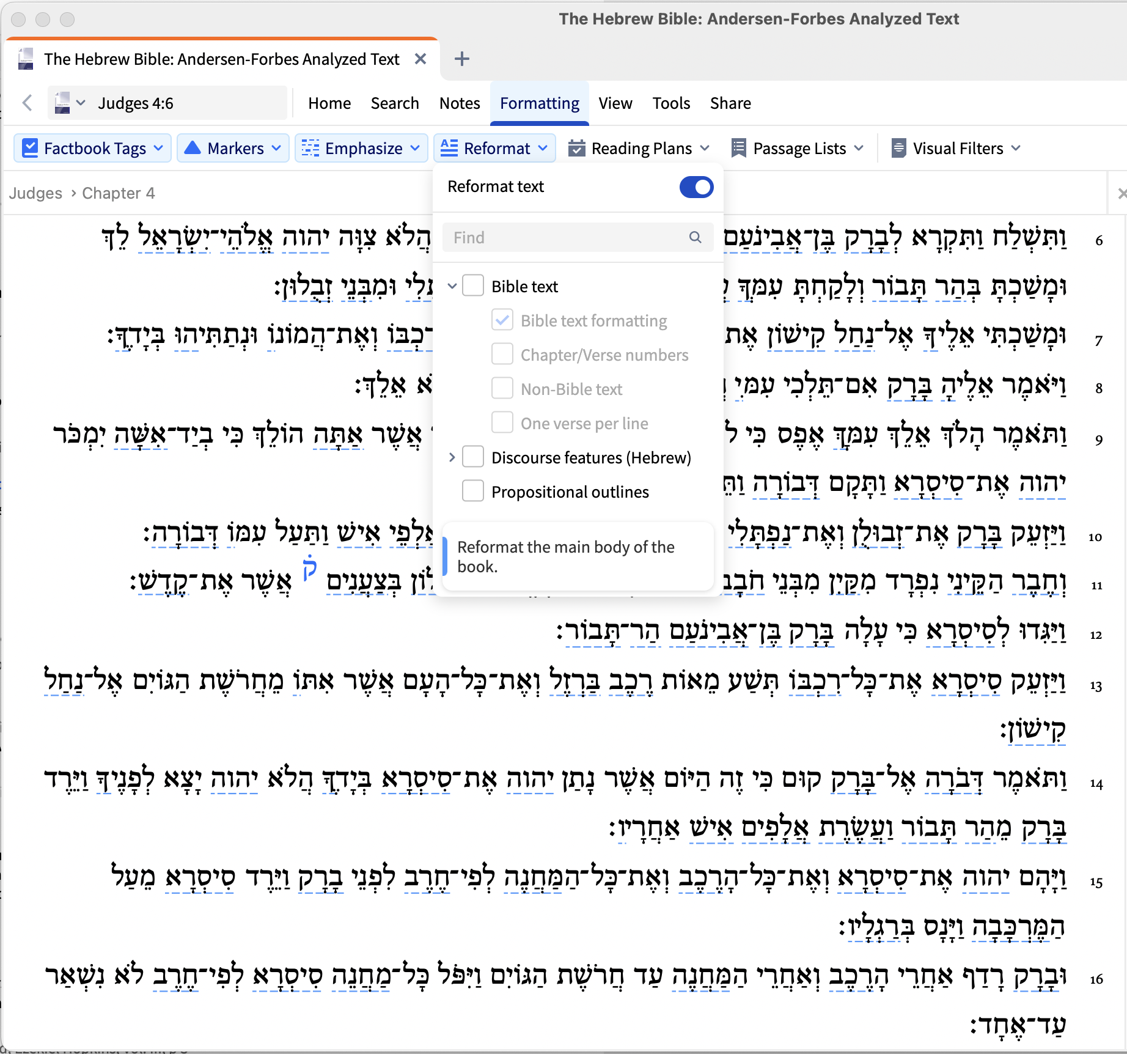This screenshot has width=1127, height=1054.
Task: Click the Reformat text-lines icon
Action: coord(449,149)
